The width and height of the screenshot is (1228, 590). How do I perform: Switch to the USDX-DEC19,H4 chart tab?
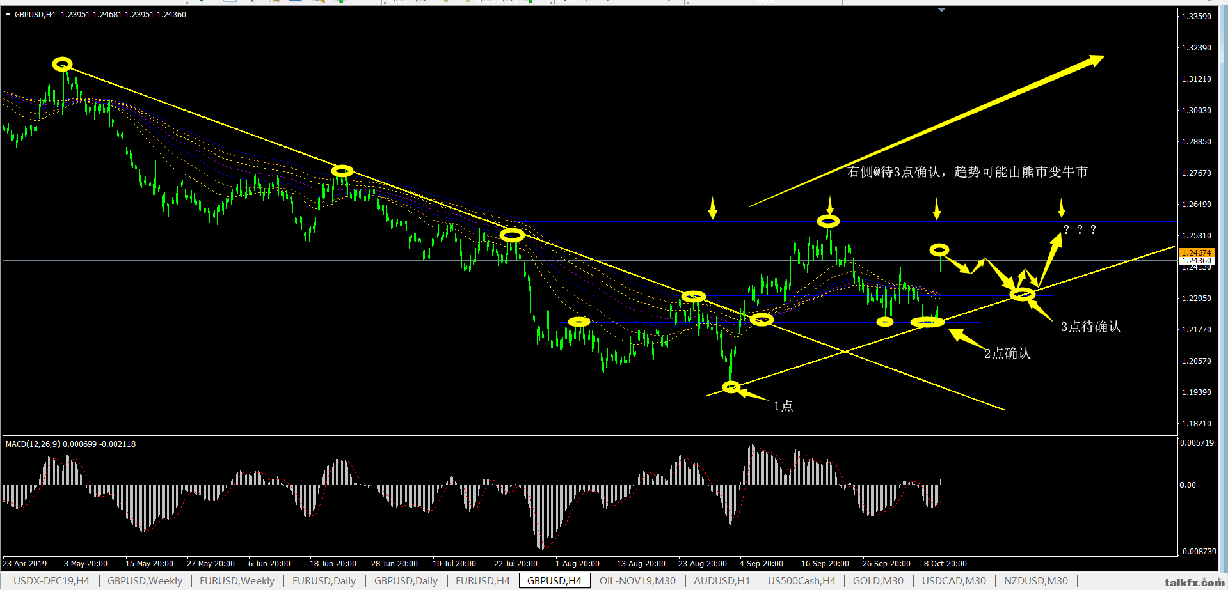tap(51, 580)
